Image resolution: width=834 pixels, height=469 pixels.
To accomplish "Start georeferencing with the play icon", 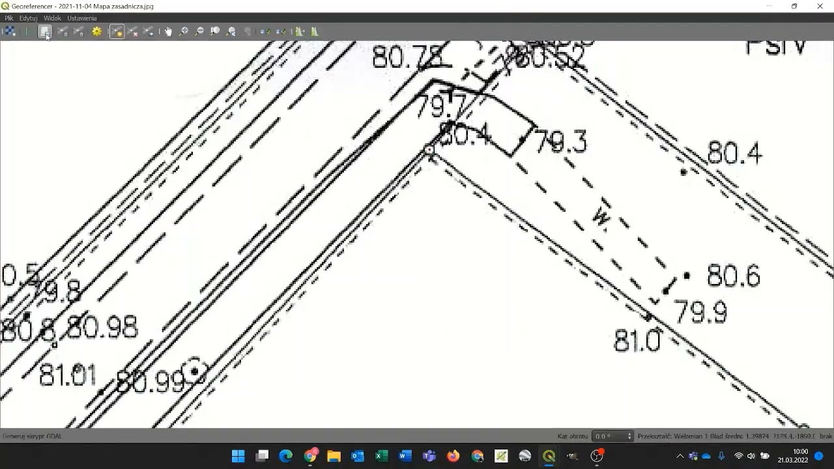I will pyautogui.click(x=27, y=31).
